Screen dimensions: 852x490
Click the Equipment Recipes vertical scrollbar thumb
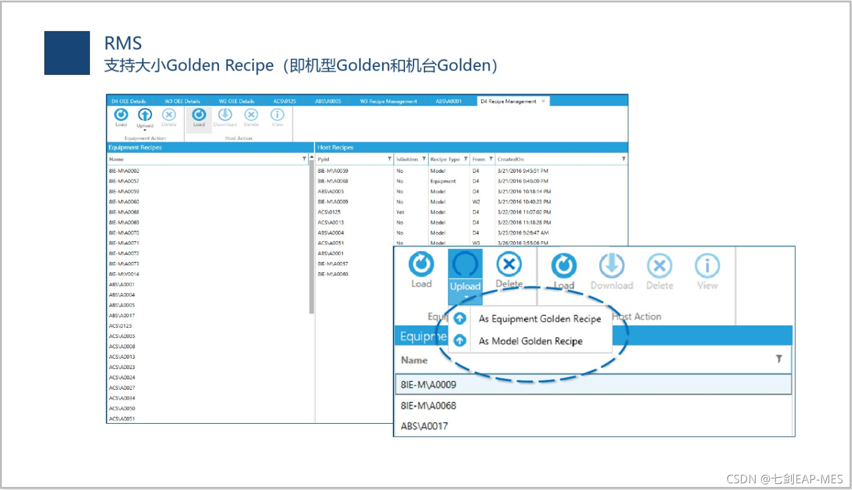click(312, 237)
